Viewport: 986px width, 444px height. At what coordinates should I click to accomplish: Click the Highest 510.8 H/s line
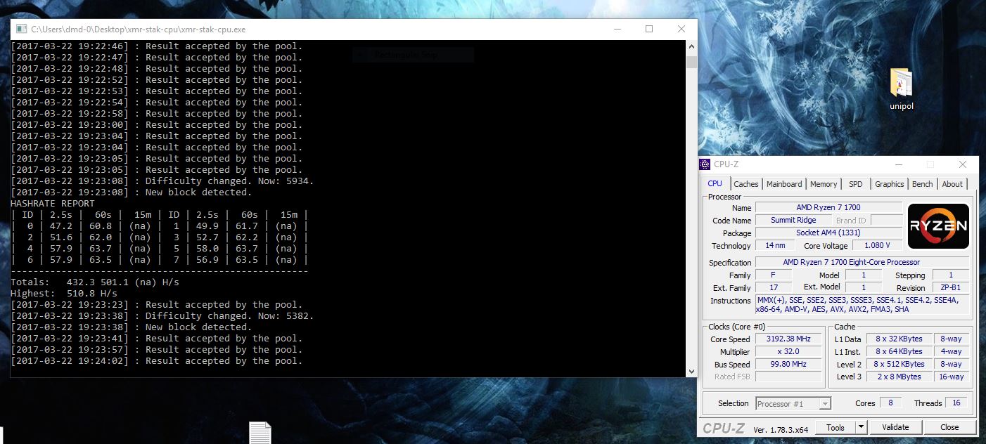[64, 293]
